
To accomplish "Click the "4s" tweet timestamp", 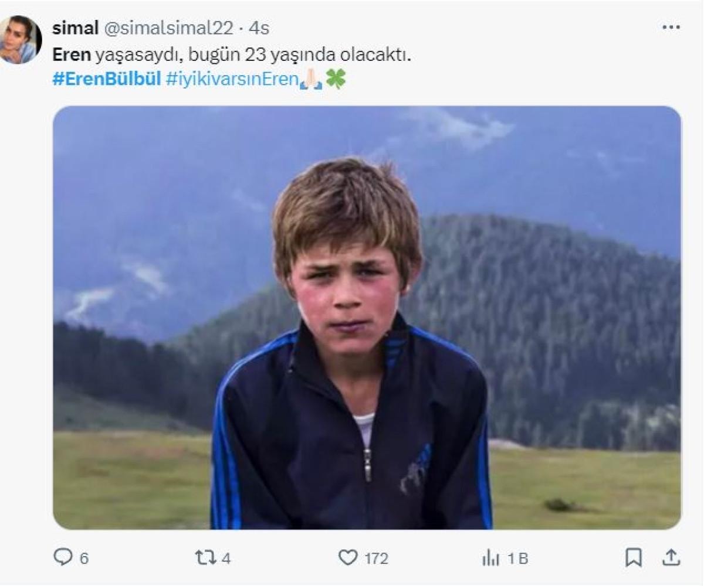I will pos(259,28).
